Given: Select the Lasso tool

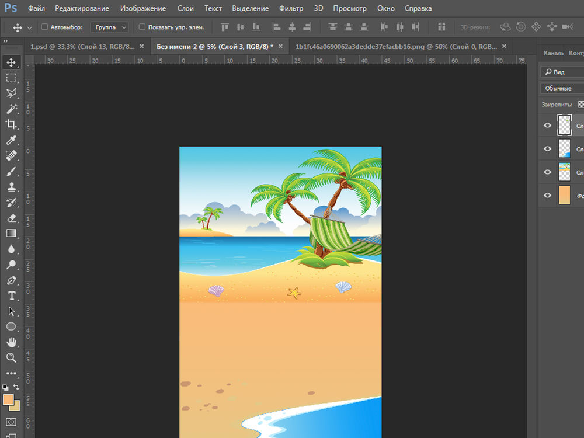Looking at the screenshot, I should (x=11, y=93).
